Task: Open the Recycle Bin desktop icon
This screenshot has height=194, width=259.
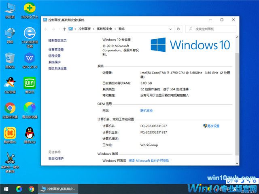Action: 10,60
